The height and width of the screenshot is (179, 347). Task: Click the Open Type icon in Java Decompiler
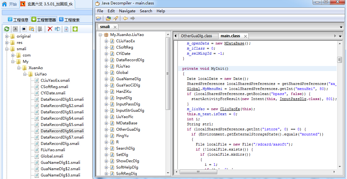(108, 18)
